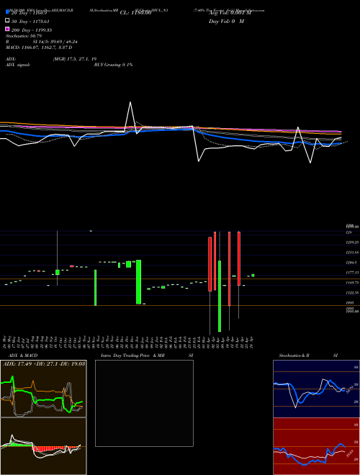Viewport: 360px width, 475px height.
Task: Click the blue-background Stochastics chart panel
Action: click(316, 389)
